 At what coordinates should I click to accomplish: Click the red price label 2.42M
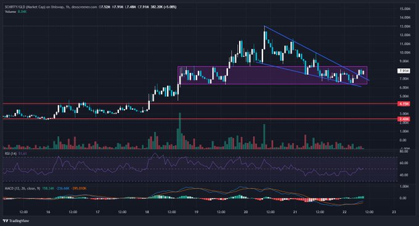click(404, 119)
